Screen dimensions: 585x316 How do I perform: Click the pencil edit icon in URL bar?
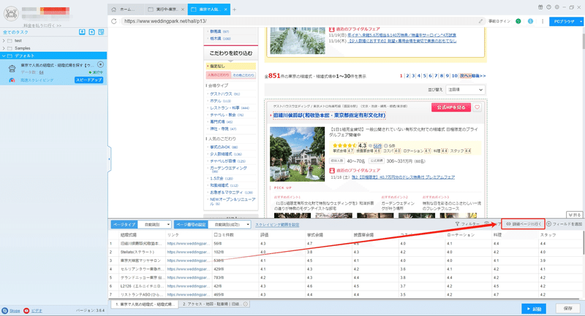(480, 21)
